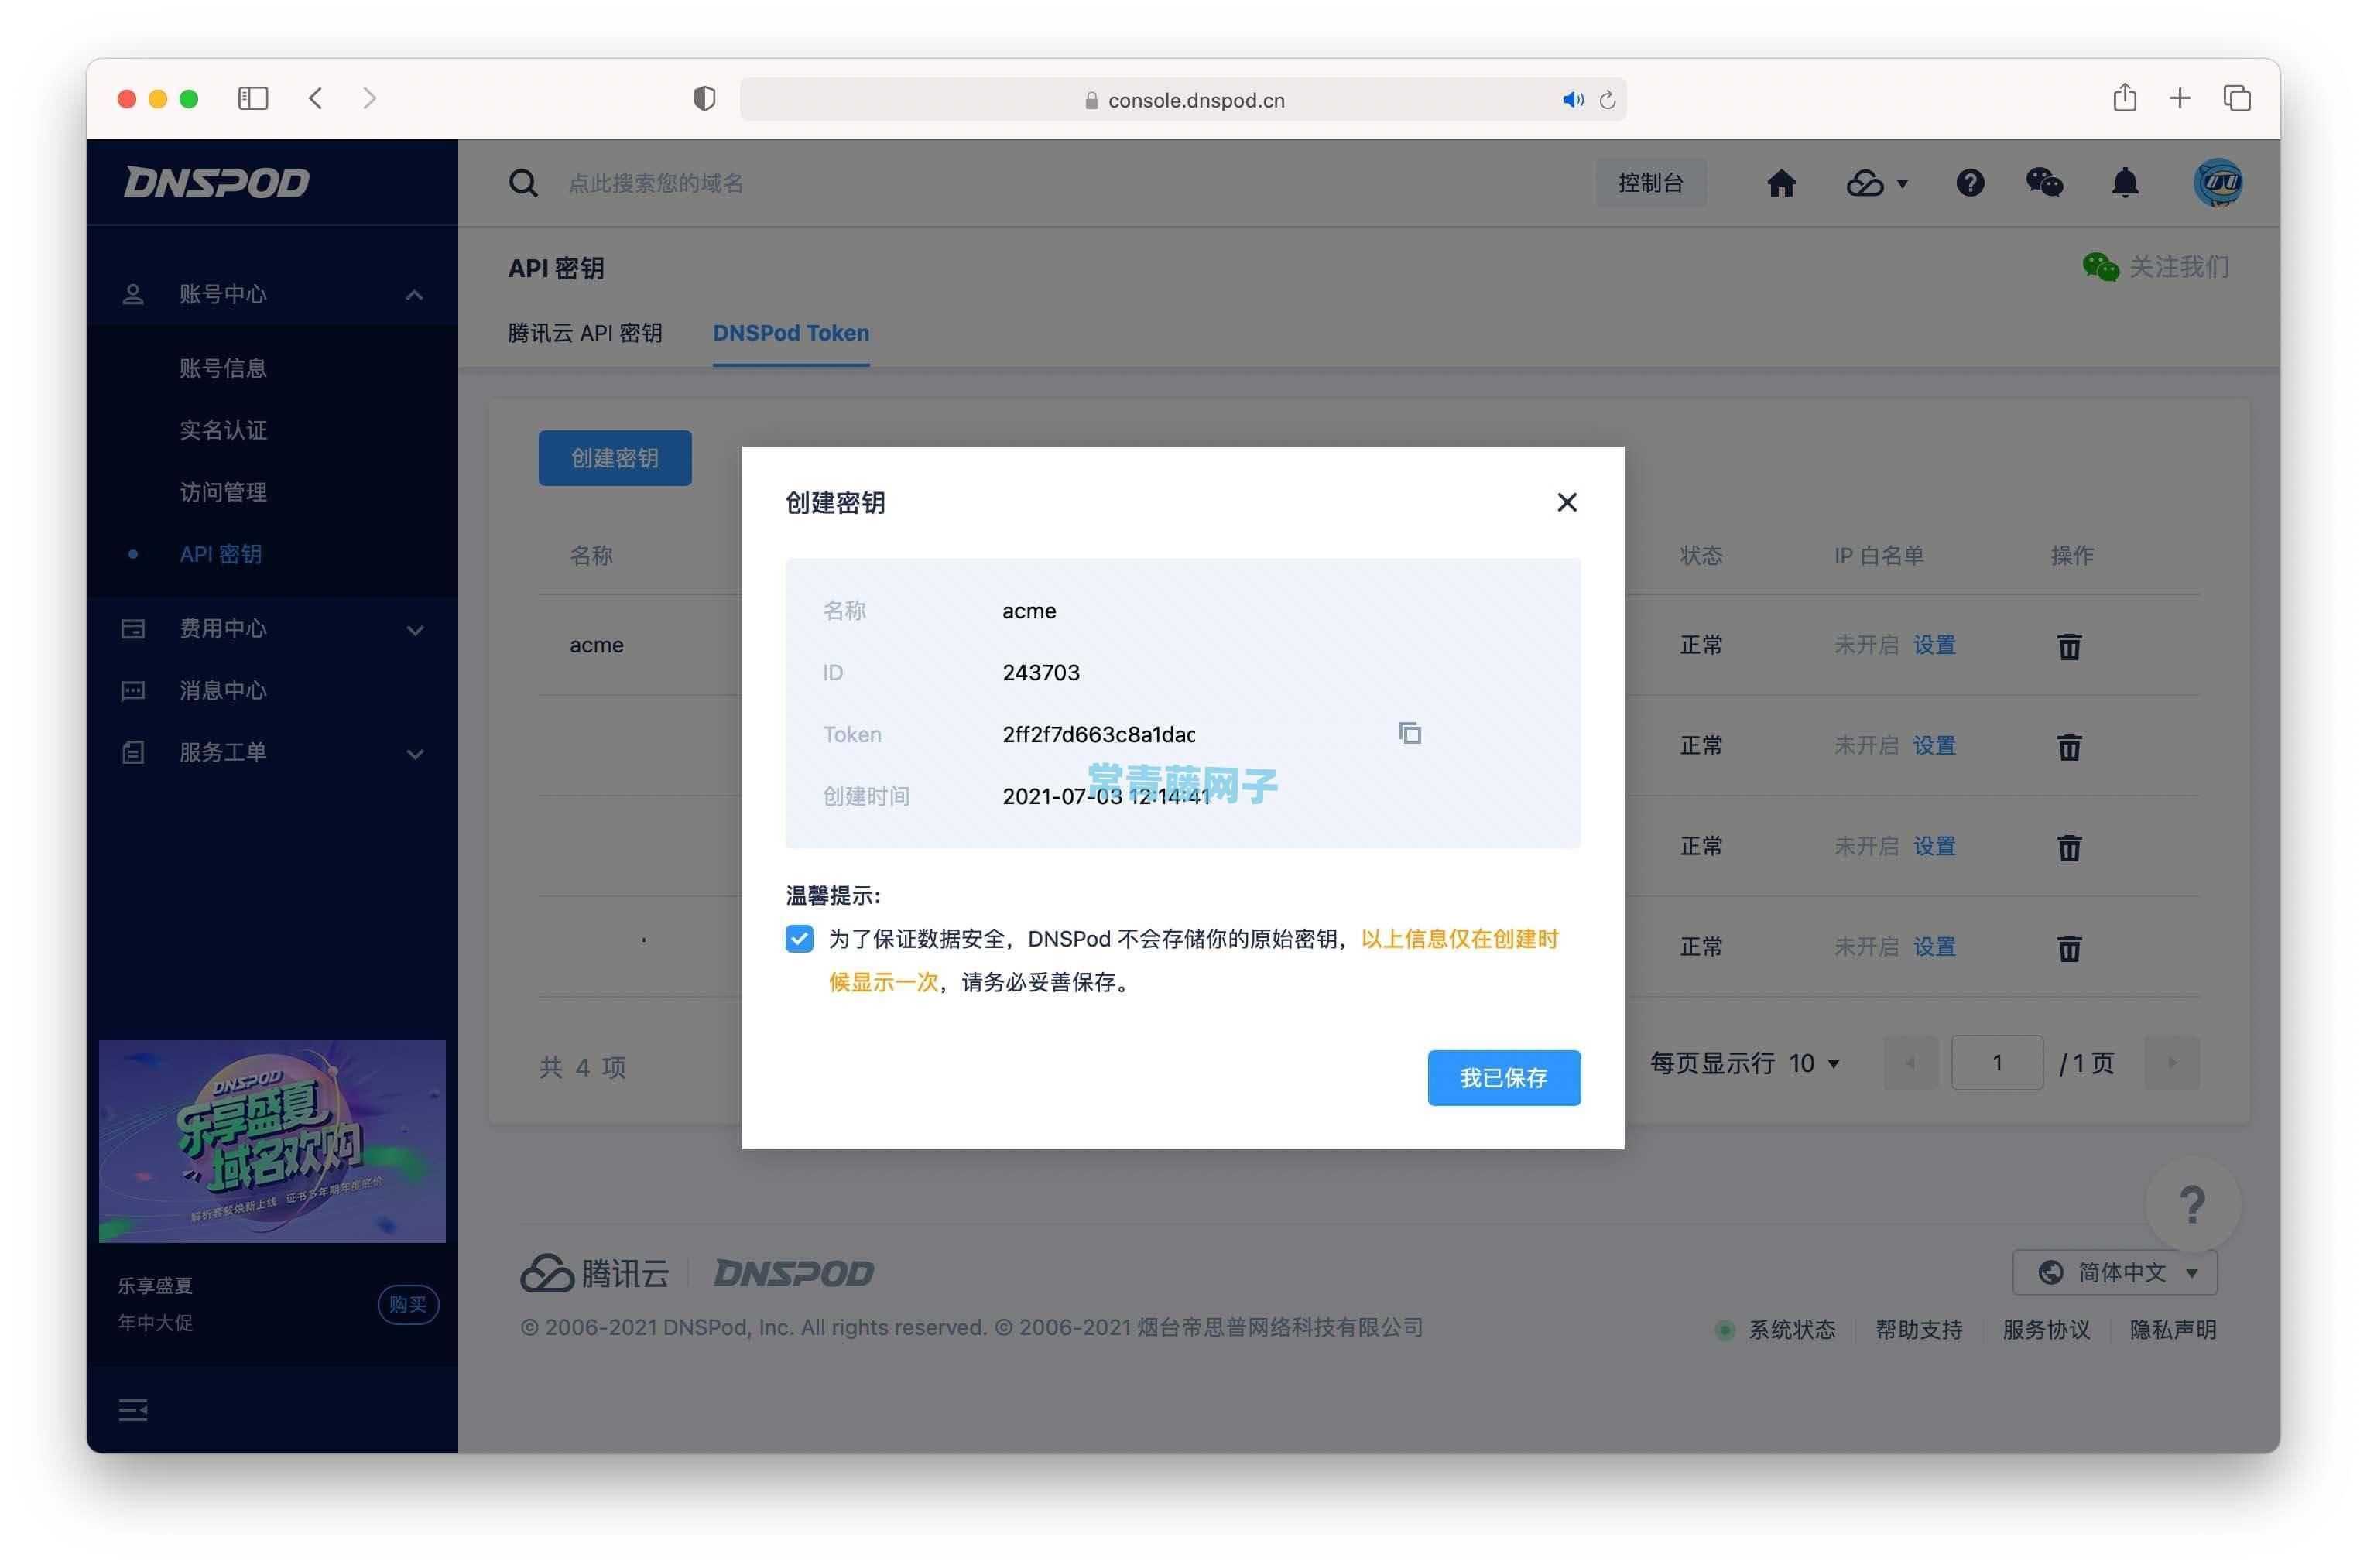Open the floating help question mark button
This screenshot has height=1568, width=2367.
pyautogui.click(x=2192, y=1205)
